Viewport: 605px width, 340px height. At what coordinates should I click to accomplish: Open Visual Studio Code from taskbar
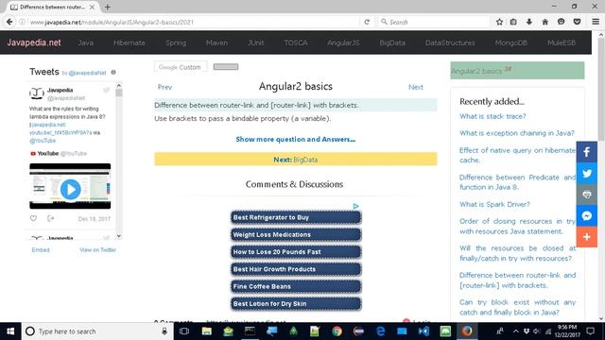click(423, 331)
